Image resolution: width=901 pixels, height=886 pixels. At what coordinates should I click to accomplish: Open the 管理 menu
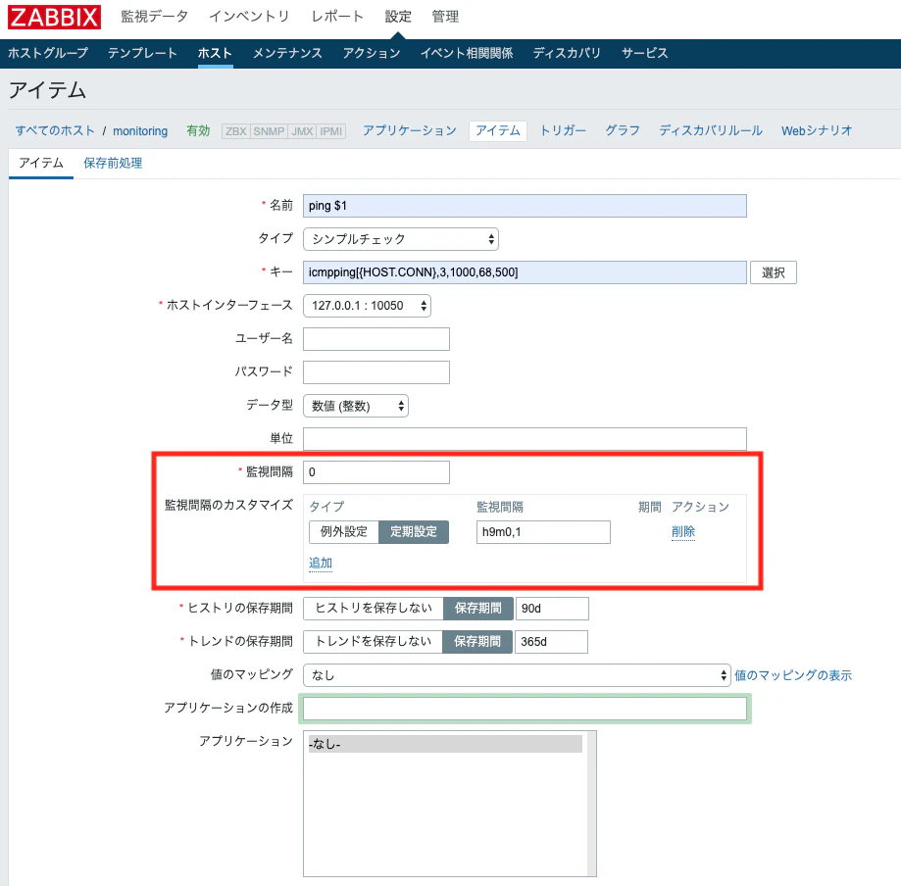click(445, 17)
